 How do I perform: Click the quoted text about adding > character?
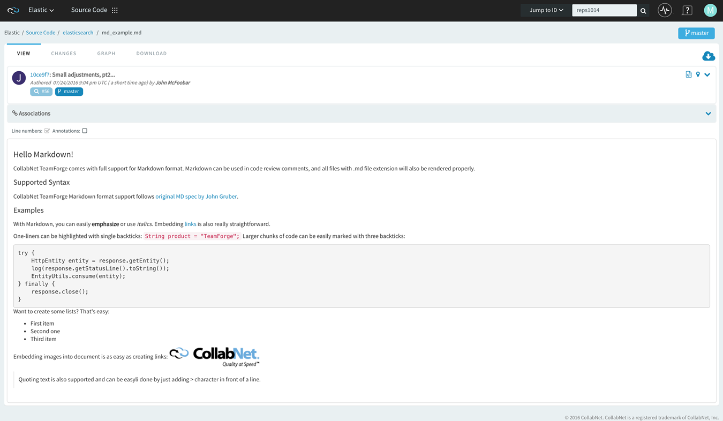click(x=139, y=380)
